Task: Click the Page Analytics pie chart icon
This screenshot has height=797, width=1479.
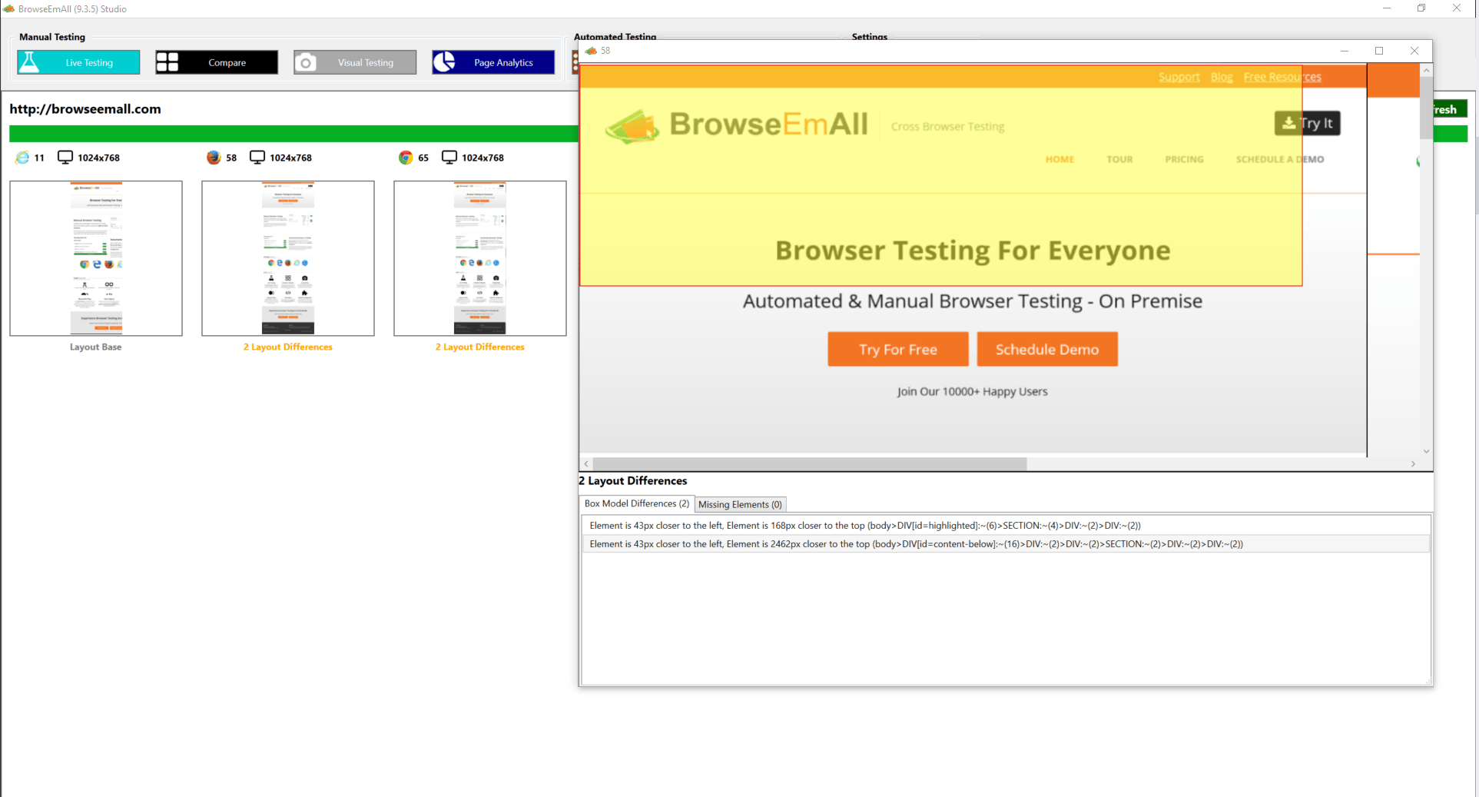Action: 444,62
